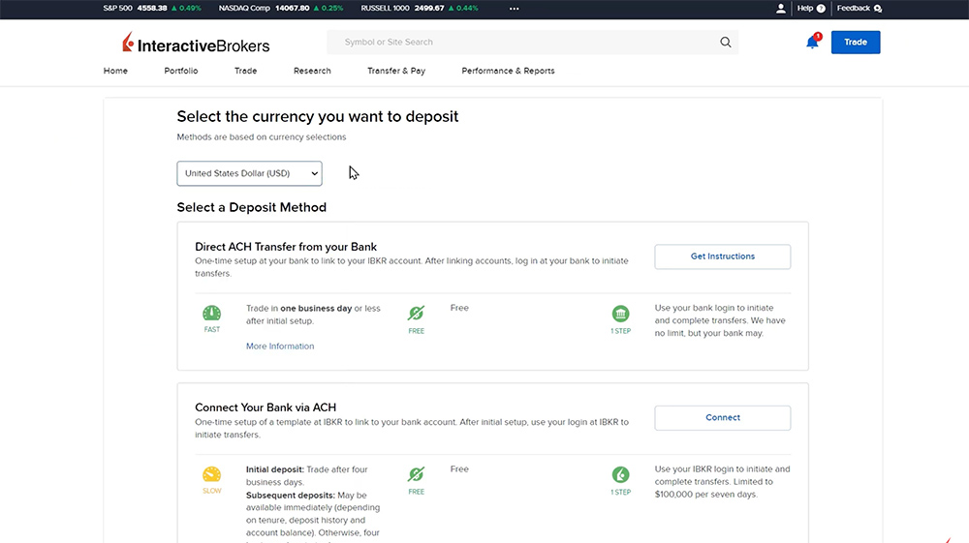The width and height of the screenshot is (969, 543).
Task: Open the Help menu in top bar
Action: (810, 9)
